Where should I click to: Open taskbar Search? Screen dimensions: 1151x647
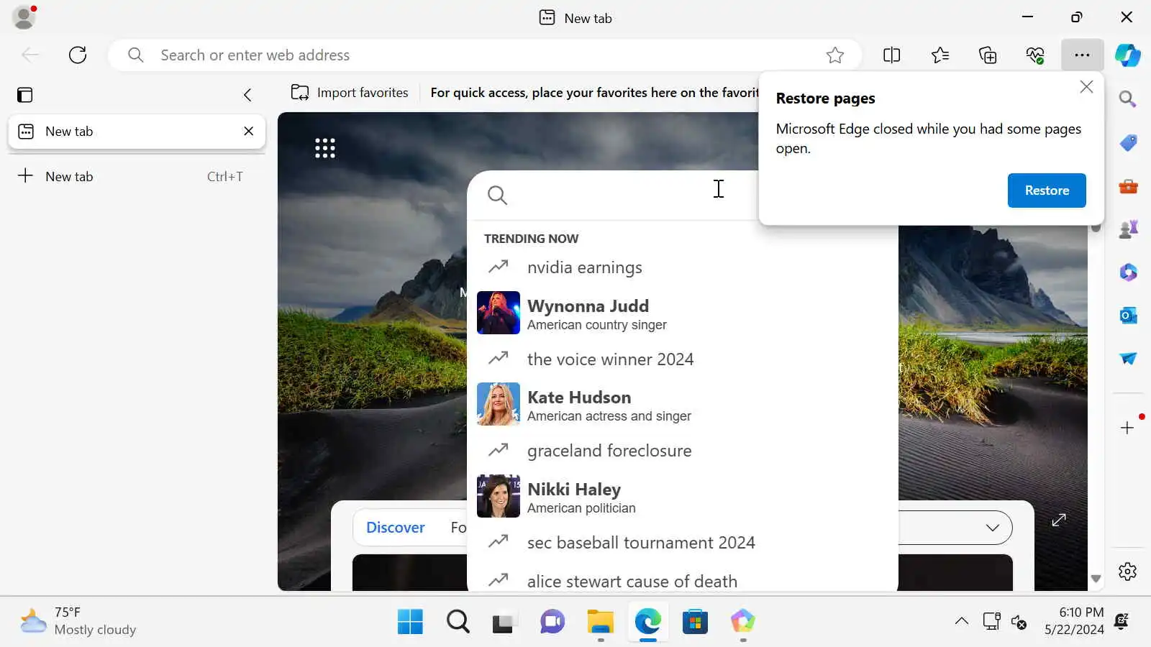click(458, 621)
